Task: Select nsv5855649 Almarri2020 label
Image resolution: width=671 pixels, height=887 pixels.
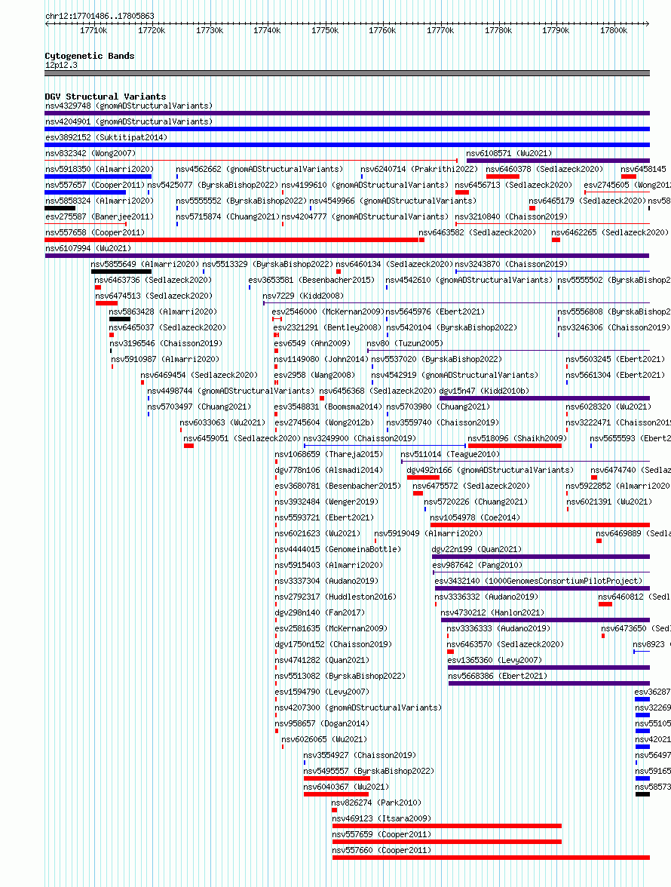Action: pyautogui.click(x=146, y=264)
